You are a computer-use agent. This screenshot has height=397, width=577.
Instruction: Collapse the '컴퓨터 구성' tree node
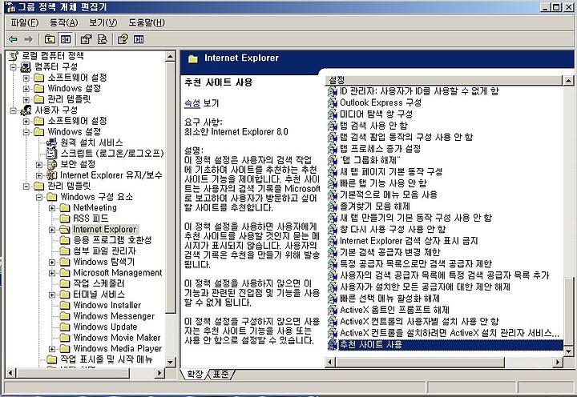[14, 67]
